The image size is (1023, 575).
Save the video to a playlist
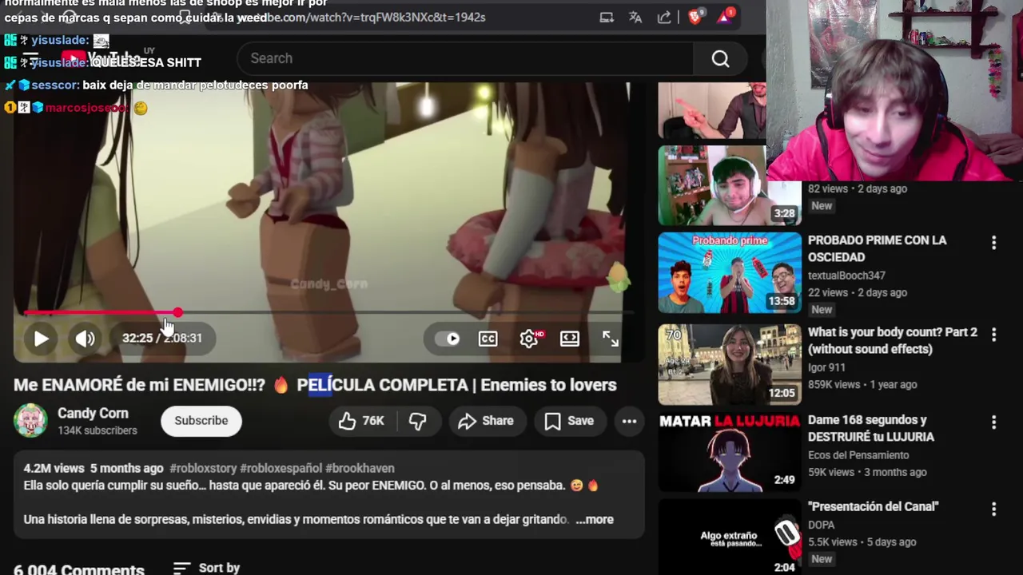pyautogui.click(x=569, y=421)
